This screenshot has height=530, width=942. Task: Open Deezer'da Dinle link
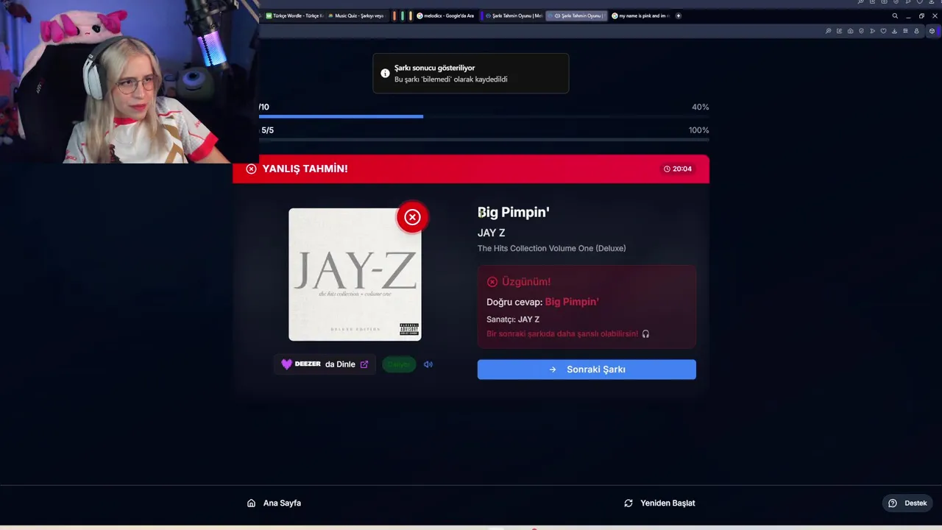(325, 364)
